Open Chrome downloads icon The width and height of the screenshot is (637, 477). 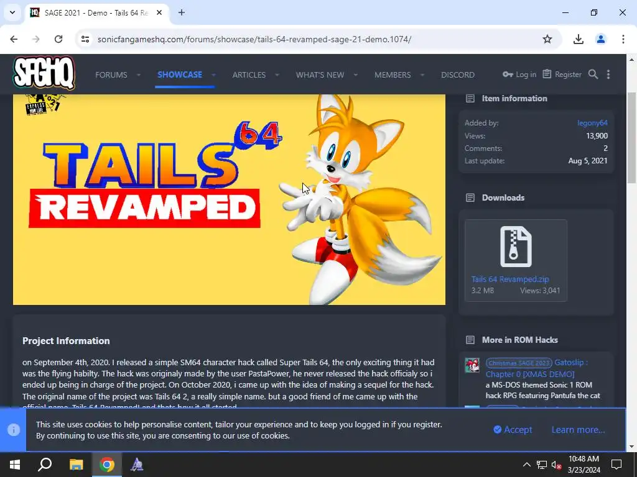tap(579, 39)
